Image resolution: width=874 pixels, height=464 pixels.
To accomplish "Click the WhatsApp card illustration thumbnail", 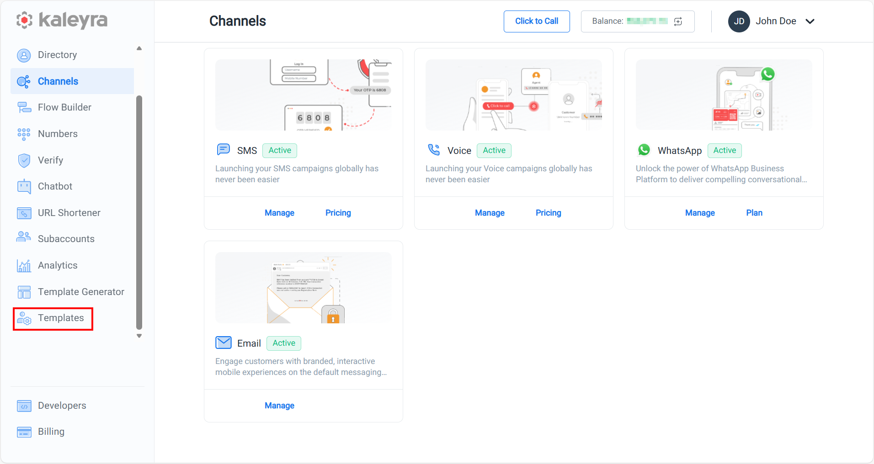I will (724, 95).
